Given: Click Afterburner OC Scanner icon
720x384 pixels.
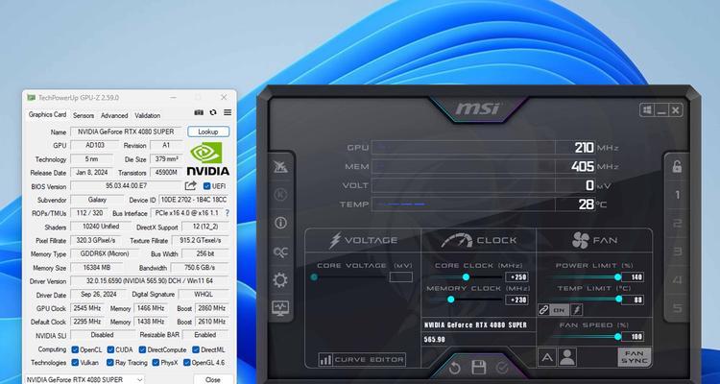Looking at the screenshot, I should tap(280, 252).
